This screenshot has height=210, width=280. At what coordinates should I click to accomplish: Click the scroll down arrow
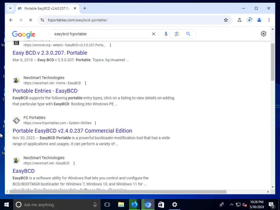point(273,187)
